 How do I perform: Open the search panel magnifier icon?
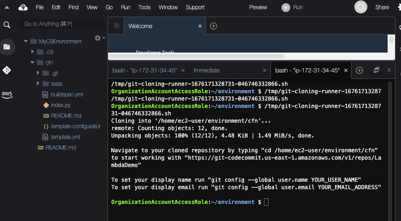pyautogui.click(x=7, y=25)
